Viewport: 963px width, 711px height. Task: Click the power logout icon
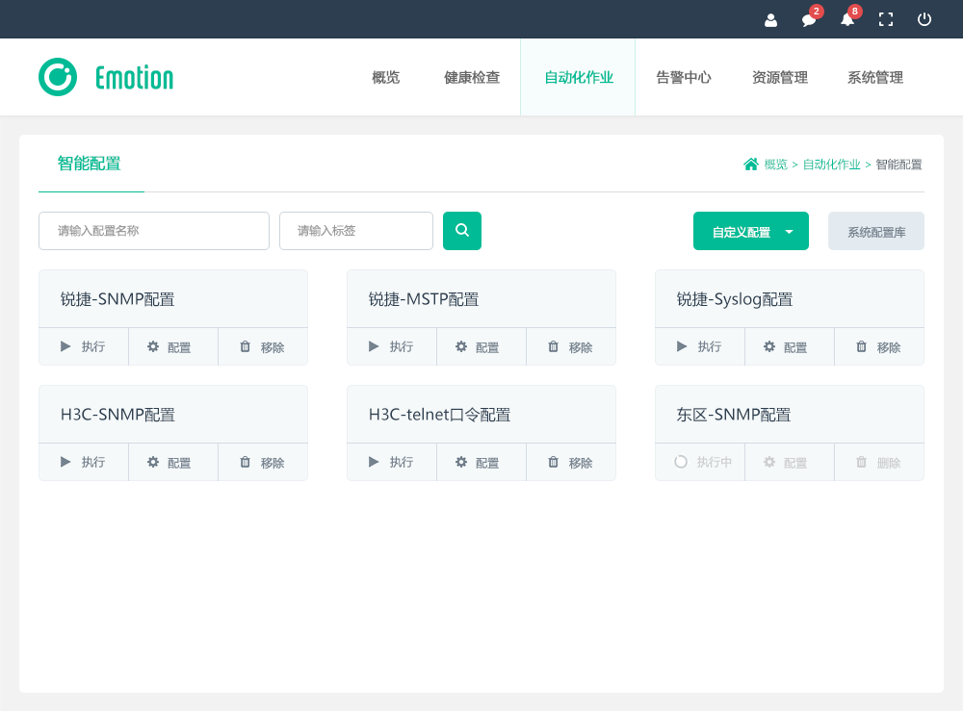click(x=924, y=20)
